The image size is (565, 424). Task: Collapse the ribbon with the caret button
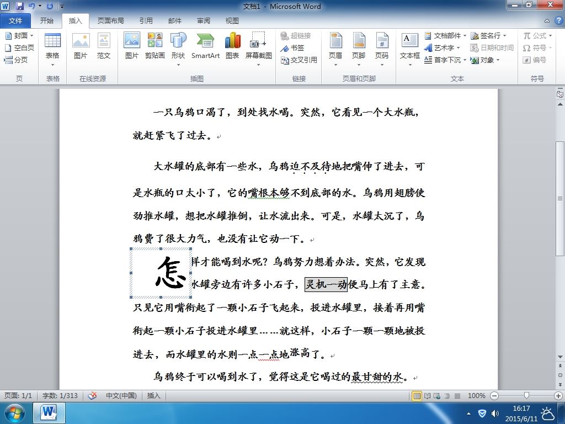[547, 21]
